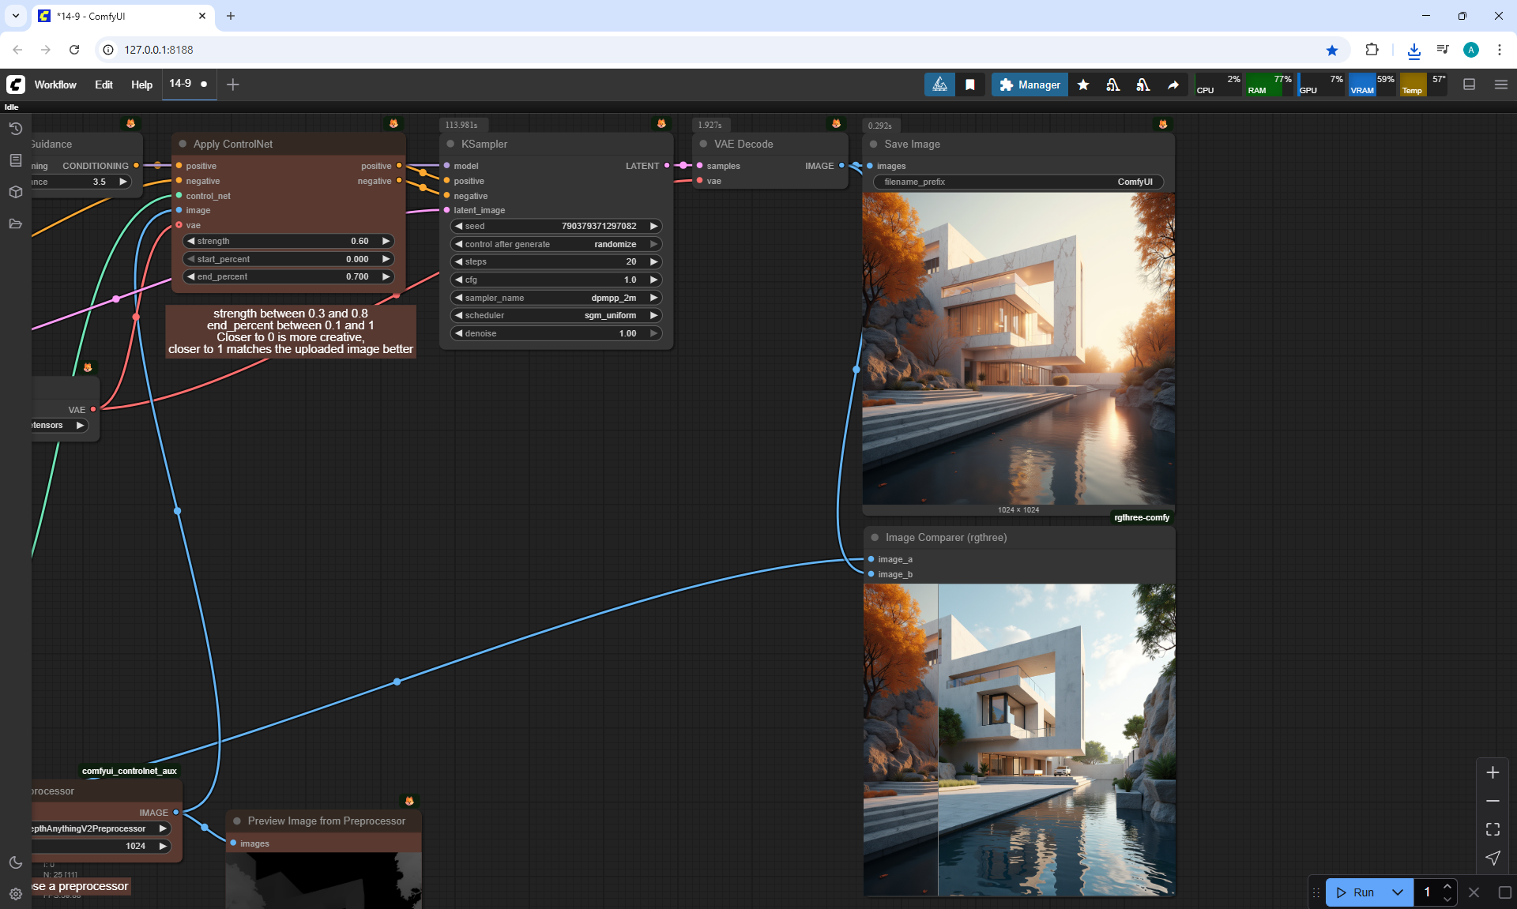
Task: Open settings gear icon in sidebar
Action: pos(15,894)
